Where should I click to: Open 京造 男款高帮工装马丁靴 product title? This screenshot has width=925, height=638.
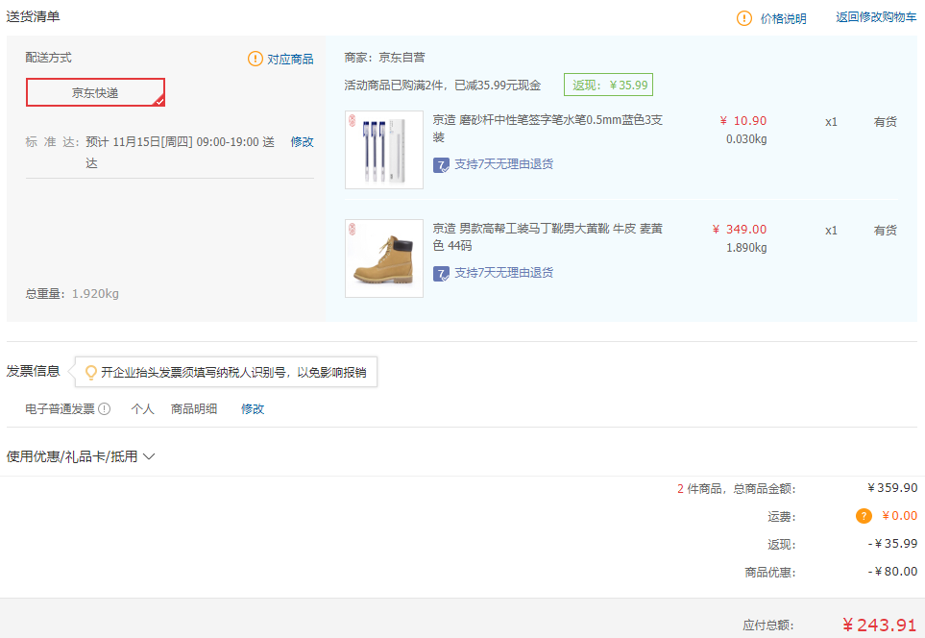pyautogui.click(x=548, y=236)
